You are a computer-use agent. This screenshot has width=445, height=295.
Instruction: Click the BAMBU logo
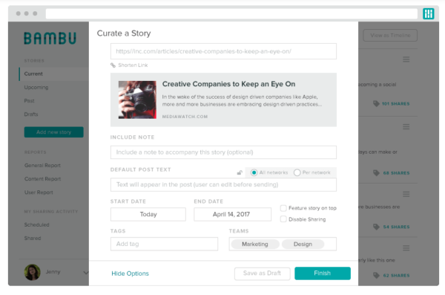[50, 39]
